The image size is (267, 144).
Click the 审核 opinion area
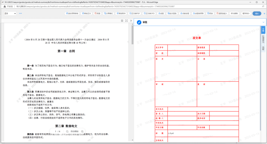pos(176,94)
